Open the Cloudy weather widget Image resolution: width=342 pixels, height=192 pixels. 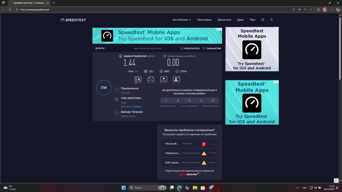click(x=10, y=188)
